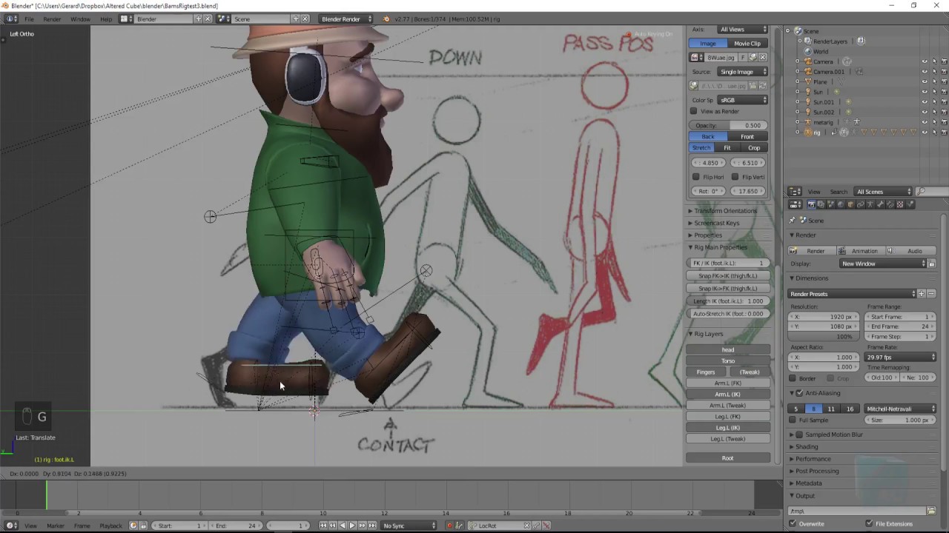Jump to the first frame in timeline
The image size is (949, 533).
(323, 526)
